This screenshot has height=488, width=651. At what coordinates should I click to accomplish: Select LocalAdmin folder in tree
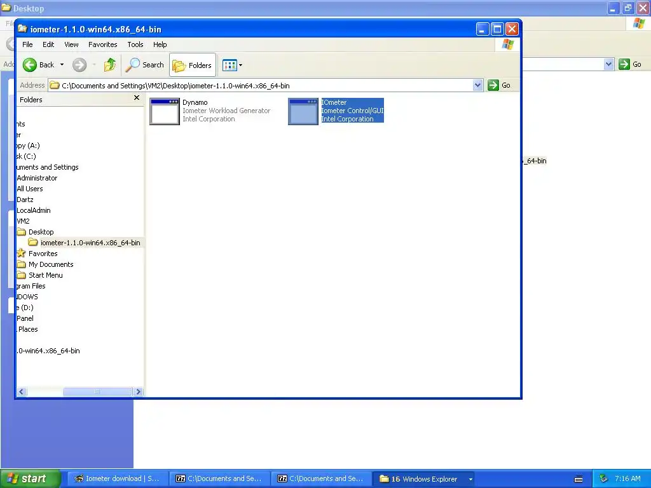pos(33,210)
